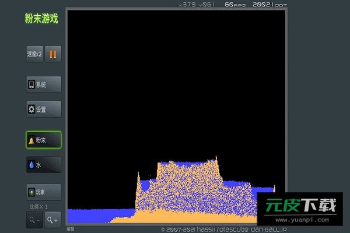Screen dimensions: 350x233
Task: Open the 设置 settings button
Action: [x=44, y=110]
